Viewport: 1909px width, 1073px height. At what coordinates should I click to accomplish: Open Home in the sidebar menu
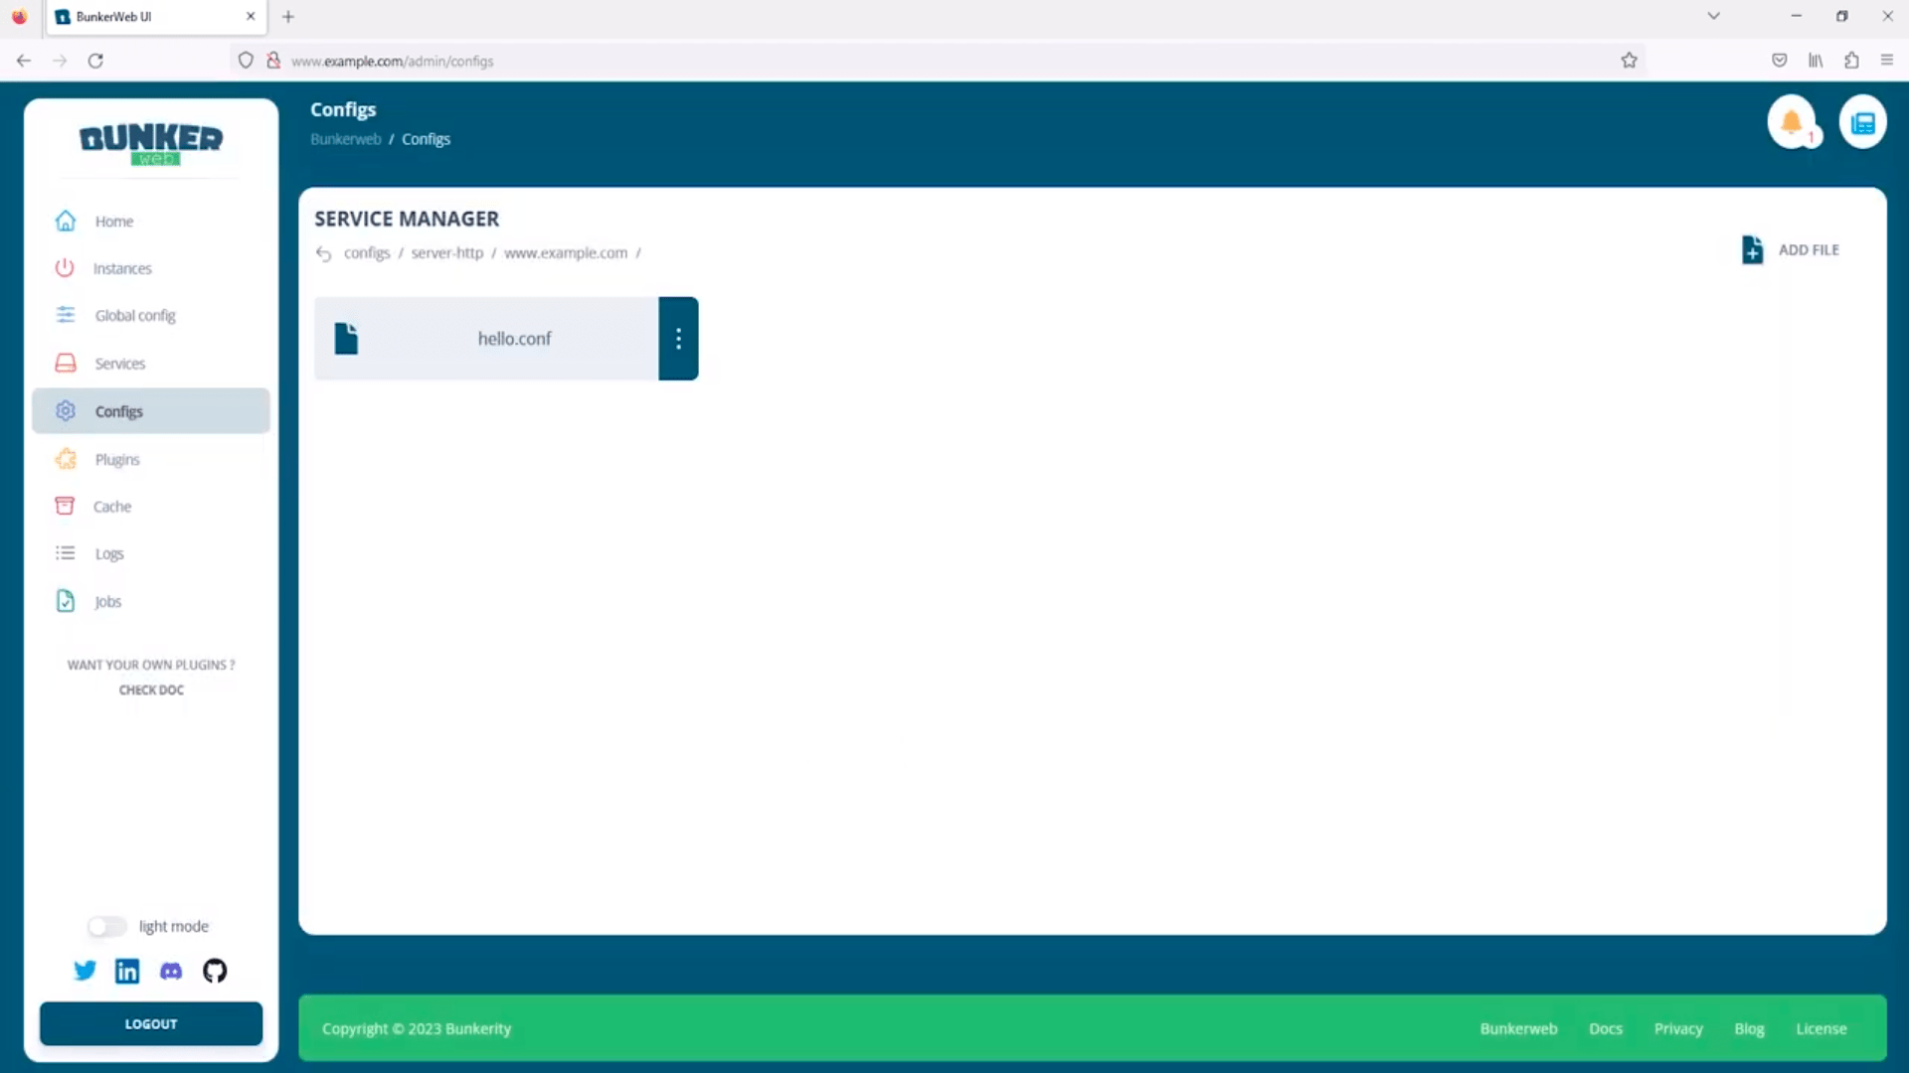(x=151, y=221)
